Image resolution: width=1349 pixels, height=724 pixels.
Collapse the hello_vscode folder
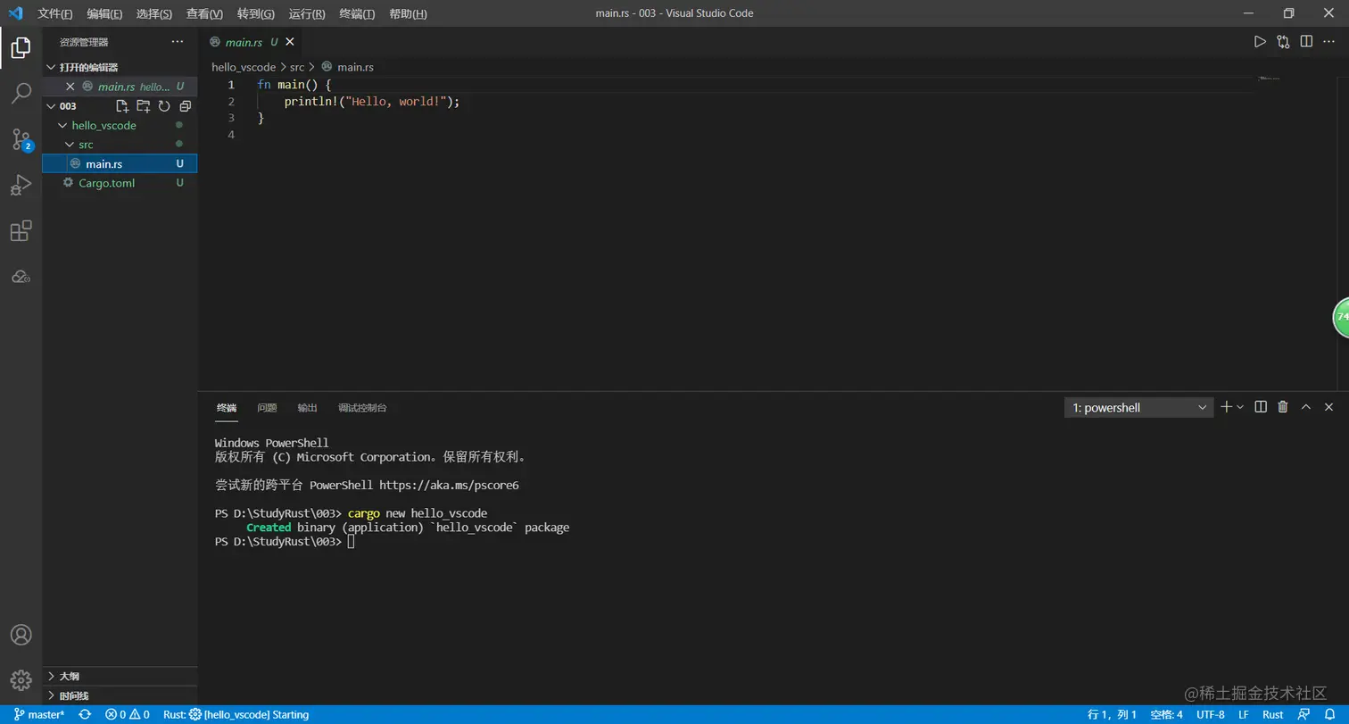click(x=120, y=126)
